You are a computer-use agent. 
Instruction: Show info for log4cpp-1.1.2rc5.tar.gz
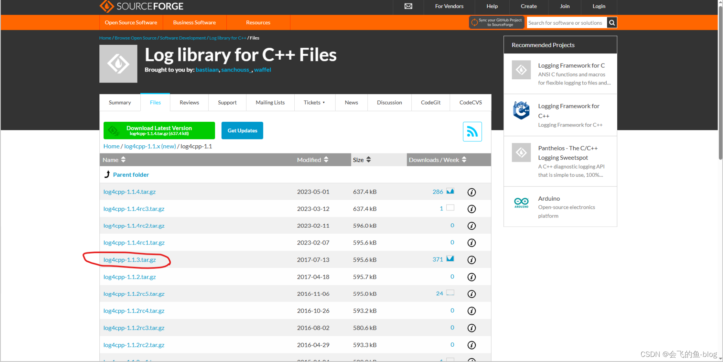point(472,294)
